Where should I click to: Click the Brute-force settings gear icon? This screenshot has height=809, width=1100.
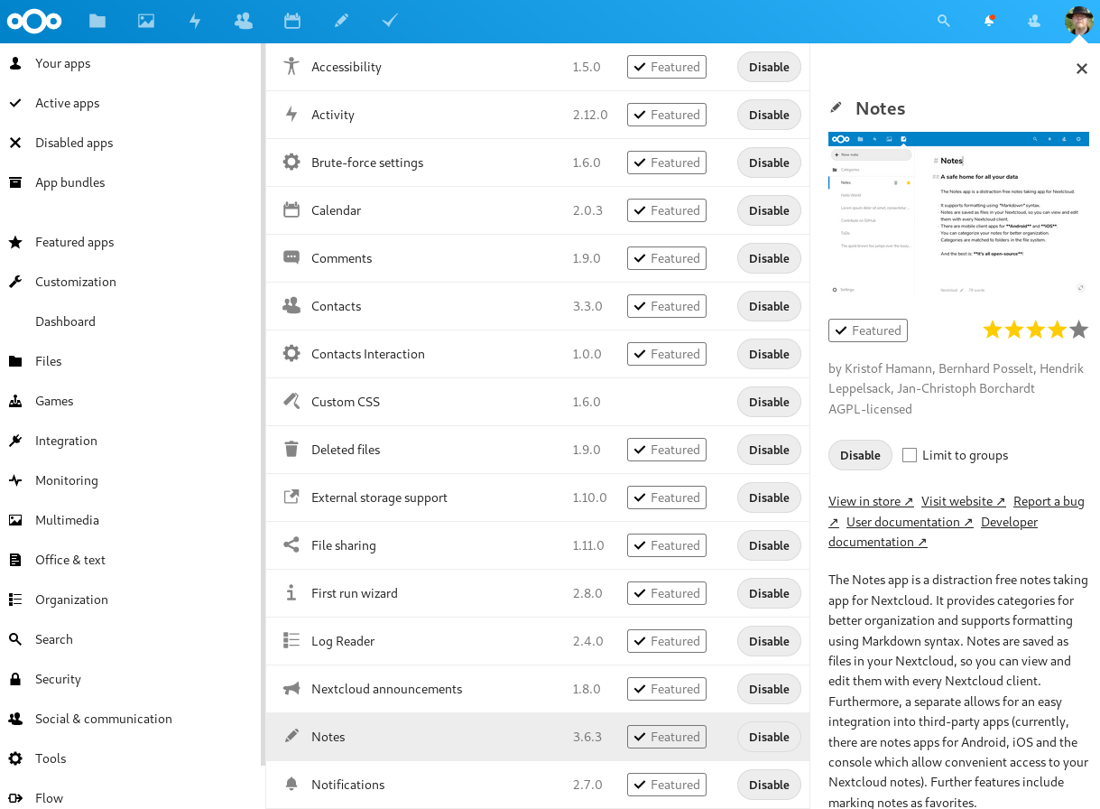(291, 163)
